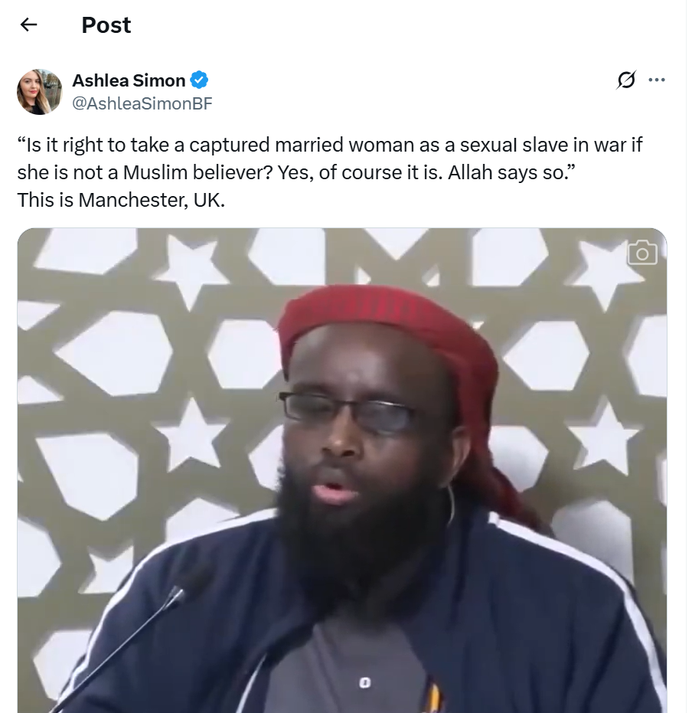Open the Grok explain-post icon

pos(626,80)
